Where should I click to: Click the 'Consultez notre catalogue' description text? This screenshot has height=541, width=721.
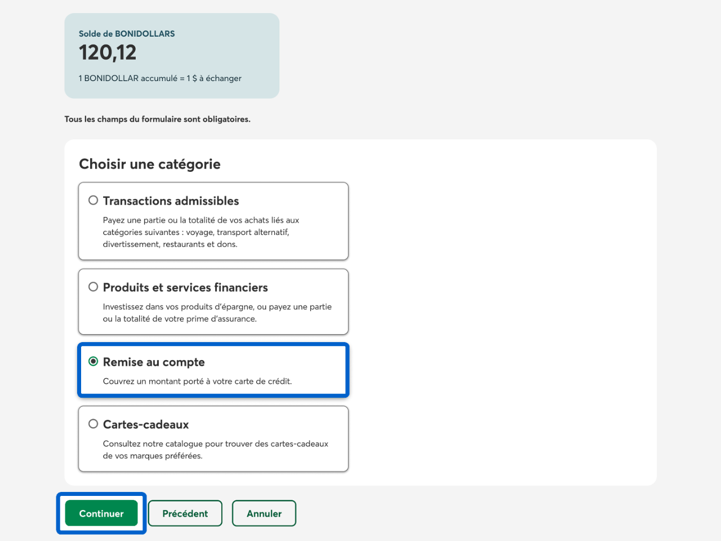pyautogui.click(x=216, y=450)
